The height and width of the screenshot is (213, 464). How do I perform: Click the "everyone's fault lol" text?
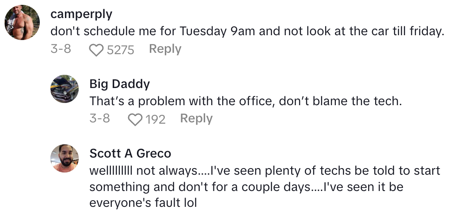pyautogui.click(x=143, y=203)
